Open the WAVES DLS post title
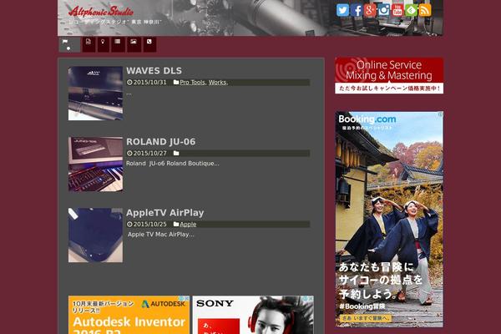 tap(154, 71)
